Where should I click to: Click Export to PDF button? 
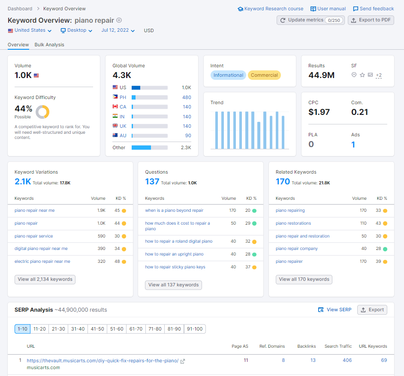click(x=371, y=20)
